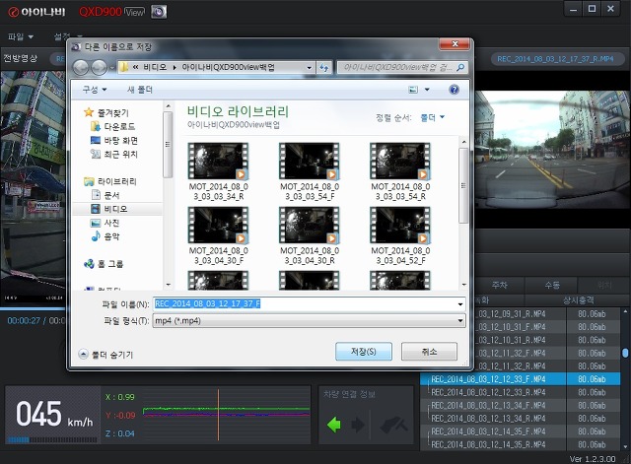
Task: Select video file MOT_2014_08_03_03_04_30_F
Action: [219, 235]
